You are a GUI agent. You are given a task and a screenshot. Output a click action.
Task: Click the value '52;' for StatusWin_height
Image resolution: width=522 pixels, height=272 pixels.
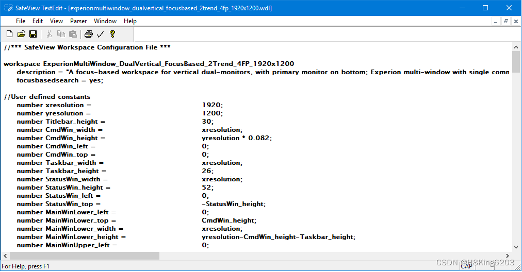coord(208,188)
